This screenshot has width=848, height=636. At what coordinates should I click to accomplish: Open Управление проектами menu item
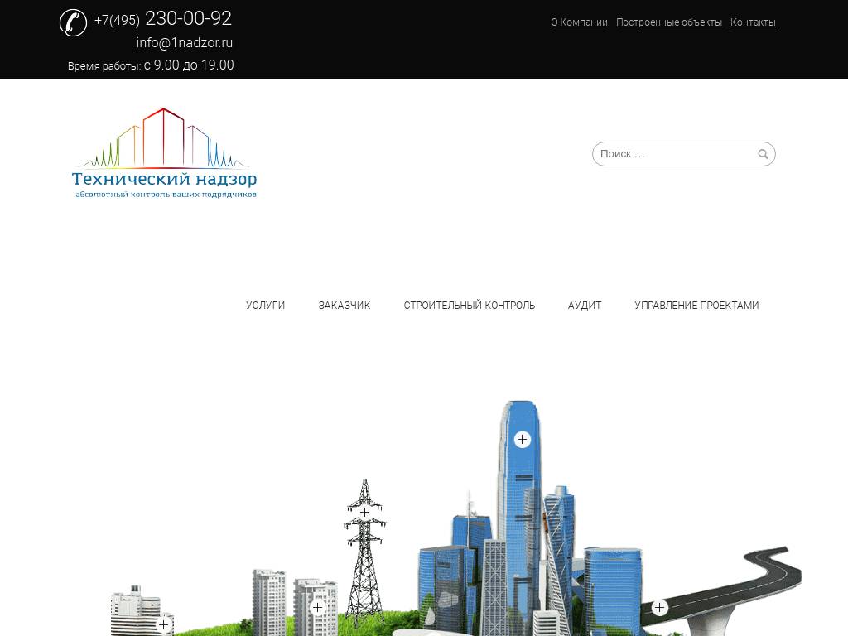[x=696, y=306]
